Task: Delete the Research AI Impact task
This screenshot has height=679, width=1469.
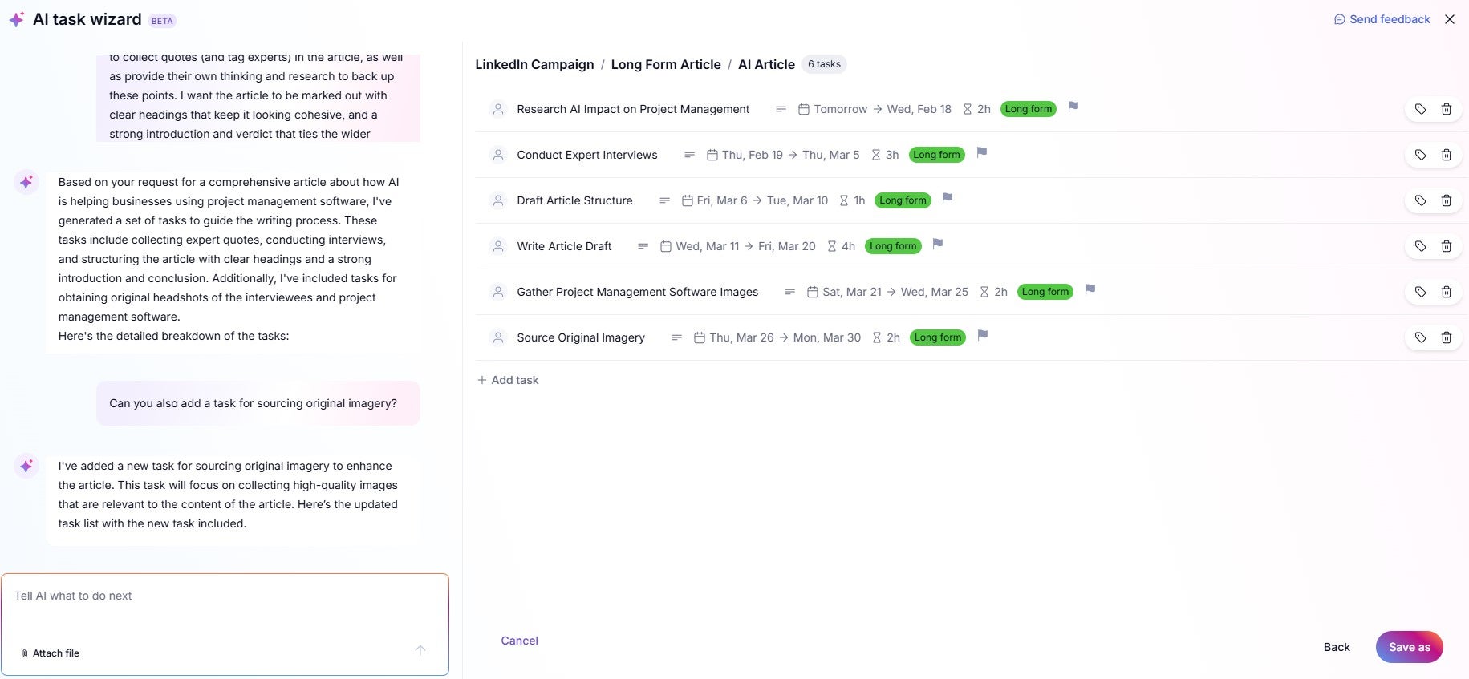Action: pos(1447,109)
